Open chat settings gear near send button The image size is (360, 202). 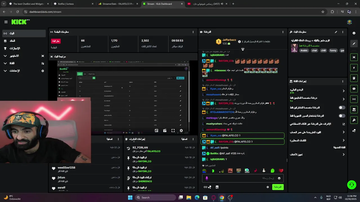point(267,187)
